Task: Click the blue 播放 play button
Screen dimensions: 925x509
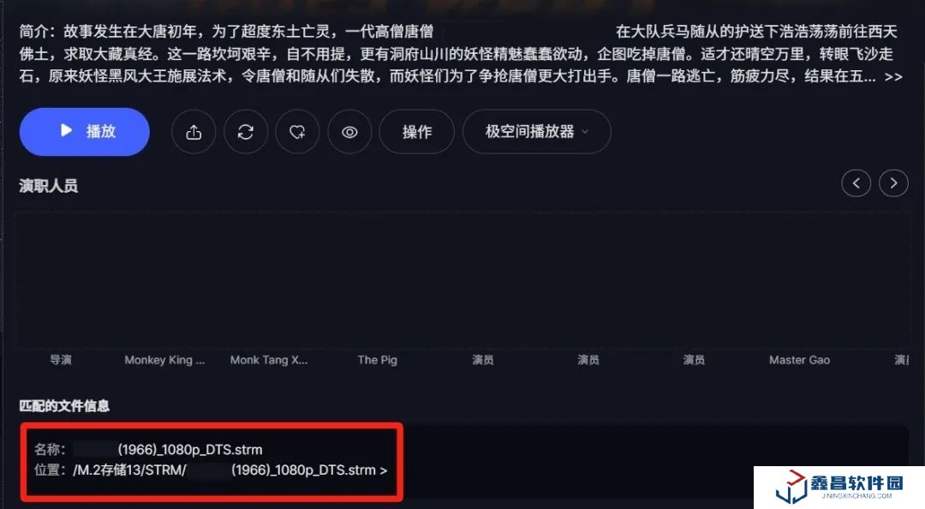Action: 84,132
